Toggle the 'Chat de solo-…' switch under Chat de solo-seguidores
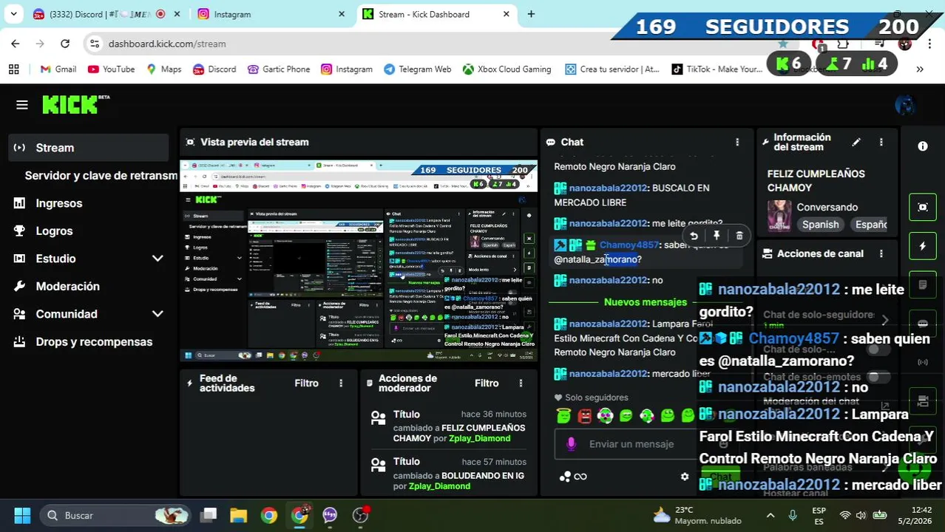Image resolution: width=945 pixels, height=532 pixels. coord(877,349)
